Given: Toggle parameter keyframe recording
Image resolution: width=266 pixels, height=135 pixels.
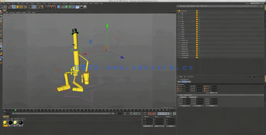Looking at the screenshot, I should (168, 114).
